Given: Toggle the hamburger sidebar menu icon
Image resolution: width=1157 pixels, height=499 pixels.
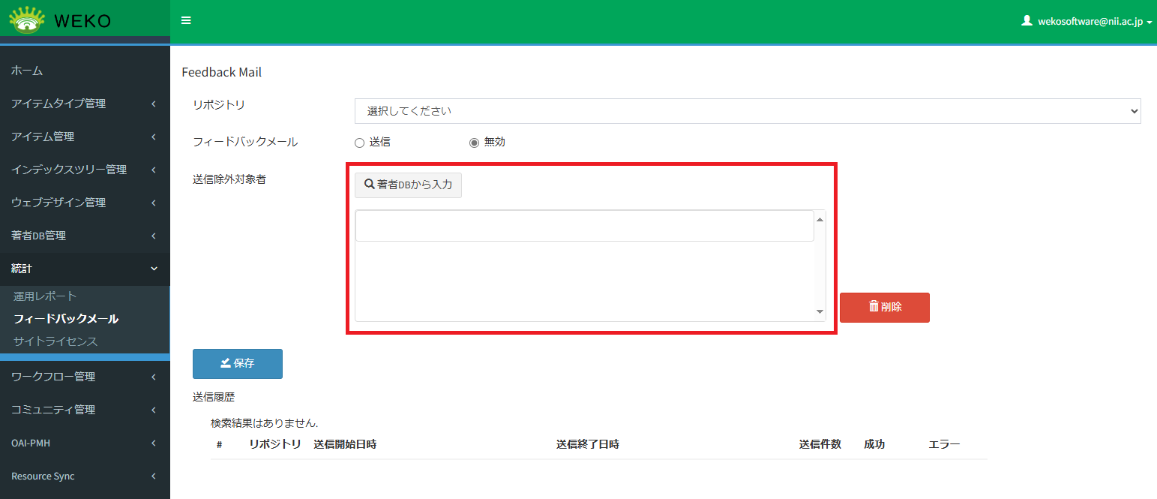Looking at the screenshot, I should coord(186,21).
